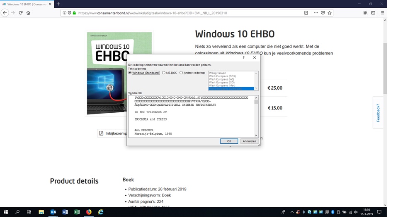Open the Feedback side tab
The height and width of the screenshot is (223, 398).
pyautogui.click(x=378, y=113)
